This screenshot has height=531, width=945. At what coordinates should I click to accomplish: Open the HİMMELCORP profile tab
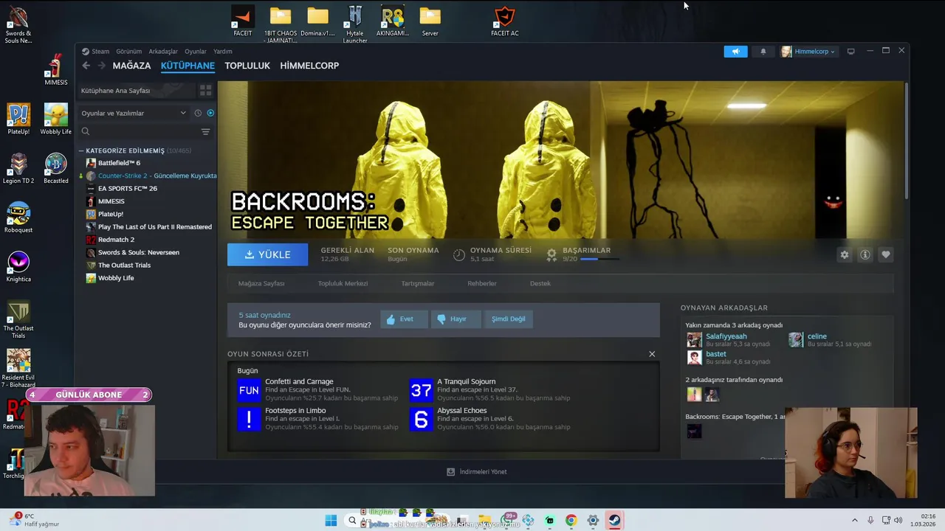(x=309, y=66)
